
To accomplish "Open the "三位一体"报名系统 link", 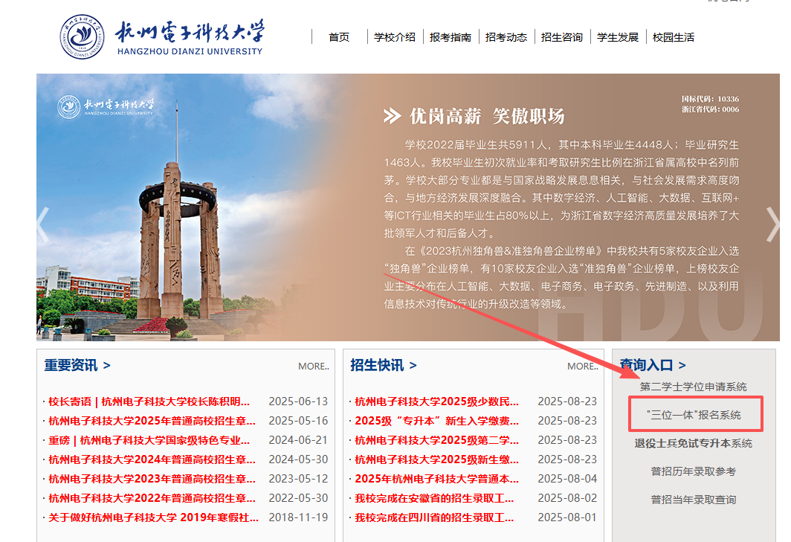I will [694, 415].
